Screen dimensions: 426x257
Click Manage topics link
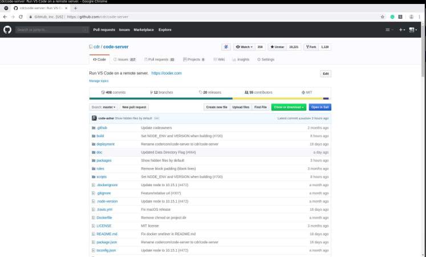point(99,81)
